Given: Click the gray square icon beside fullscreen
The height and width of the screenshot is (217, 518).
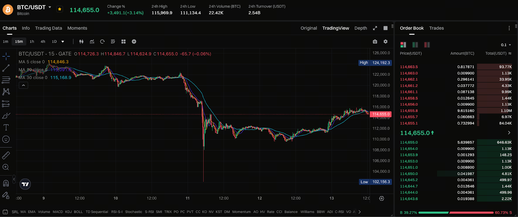Looking at the screenshot, I should click(x=385, y=28).
